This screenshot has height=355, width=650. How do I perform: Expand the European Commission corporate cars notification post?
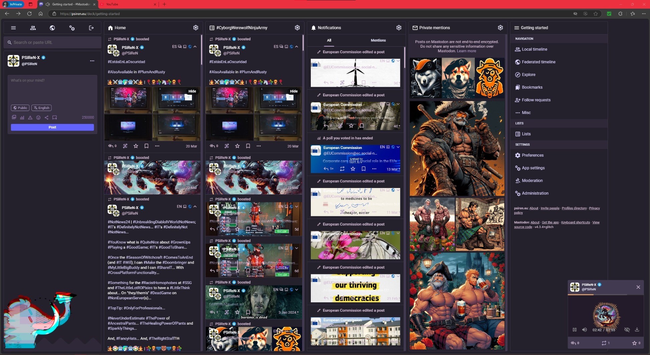(398, 147)
